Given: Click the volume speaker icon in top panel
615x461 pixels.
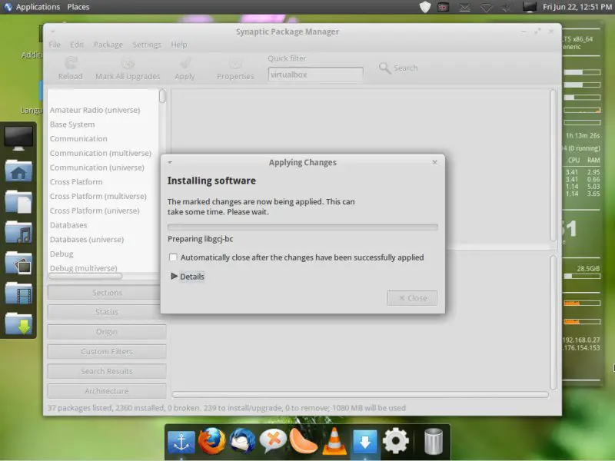Looking at the screenshot, I should coord(508,7).
